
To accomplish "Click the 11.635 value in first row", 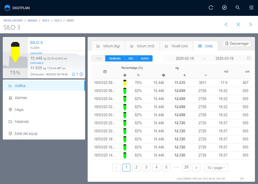I will 180,83.
